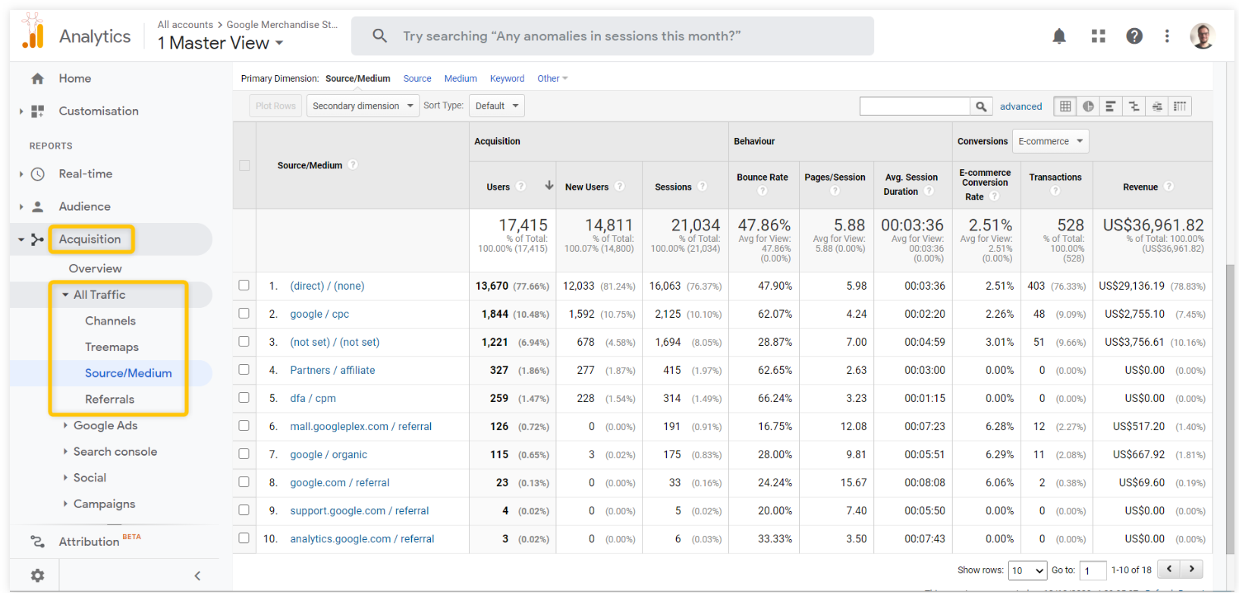
Task: Open the analytics.google.com / referral link
Action: pyautogui.click(x=362, y=539)
